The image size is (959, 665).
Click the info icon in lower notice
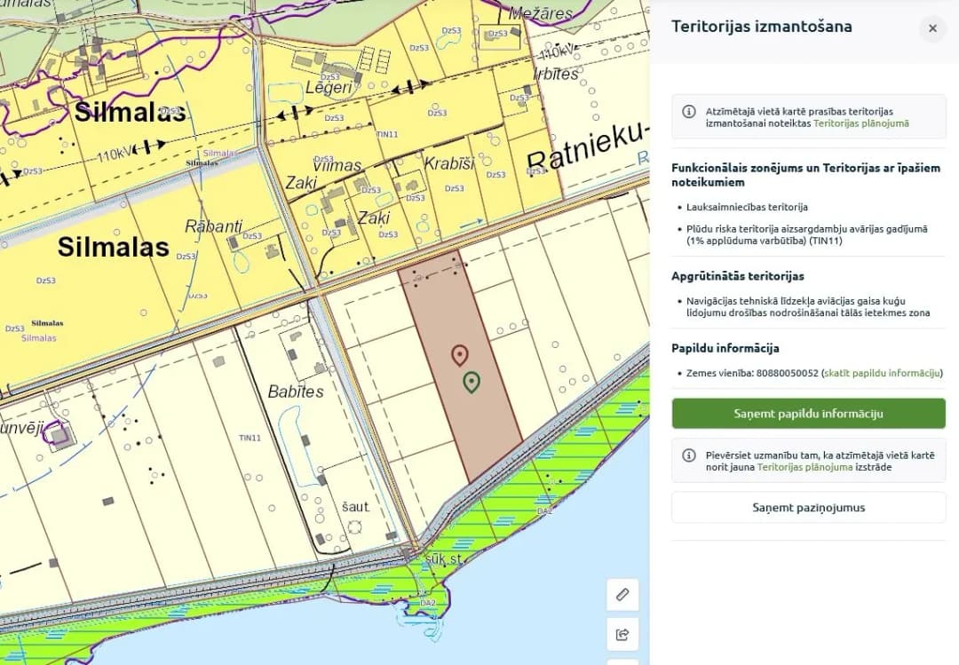point(689,455)
